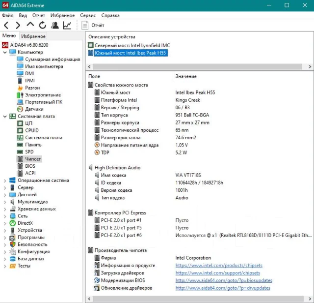Open the DMI tree item
The width and height of the screenshot is (314, 303).
(x=29, y=73)
